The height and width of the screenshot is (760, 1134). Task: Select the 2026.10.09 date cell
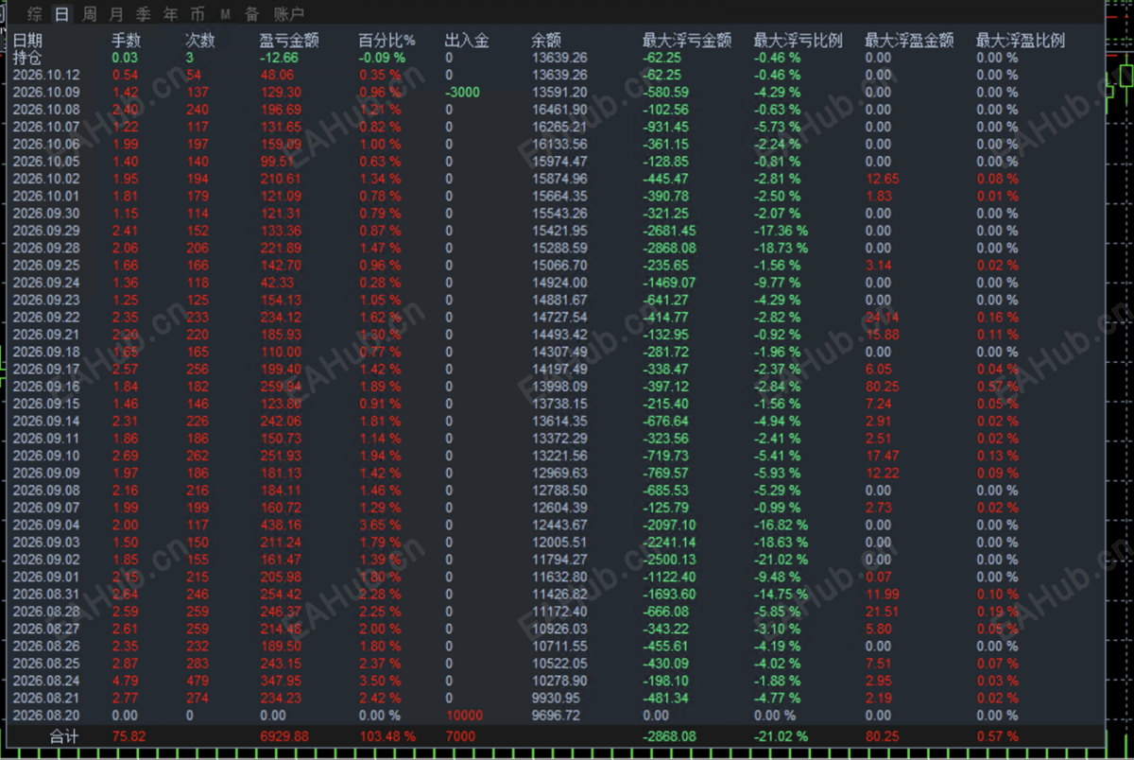point(46,92)
